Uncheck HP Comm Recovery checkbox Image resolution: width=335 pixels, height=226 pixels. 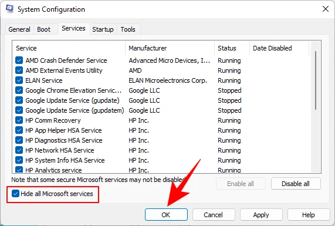click(19, 120)
